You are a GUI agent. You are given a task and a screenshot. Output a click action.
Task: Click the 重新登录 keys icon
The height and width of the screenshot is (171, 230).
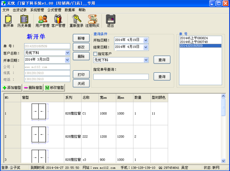77,21
